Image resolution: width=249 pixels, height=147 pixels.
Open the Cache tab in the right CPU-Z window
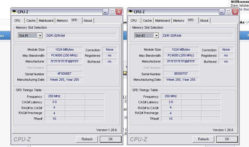tap(147, 21)
